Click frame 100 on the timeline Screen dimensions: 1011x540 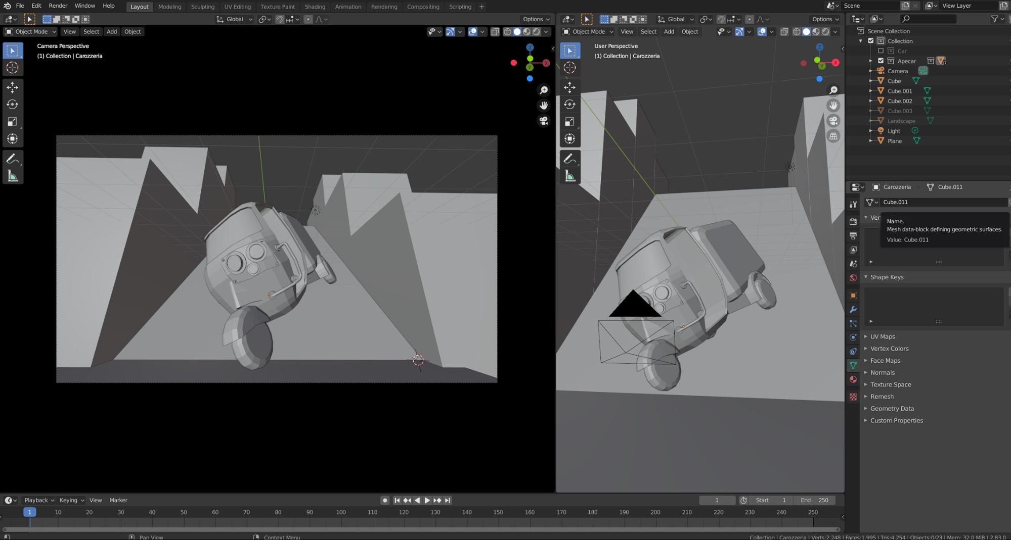point(341,512)
